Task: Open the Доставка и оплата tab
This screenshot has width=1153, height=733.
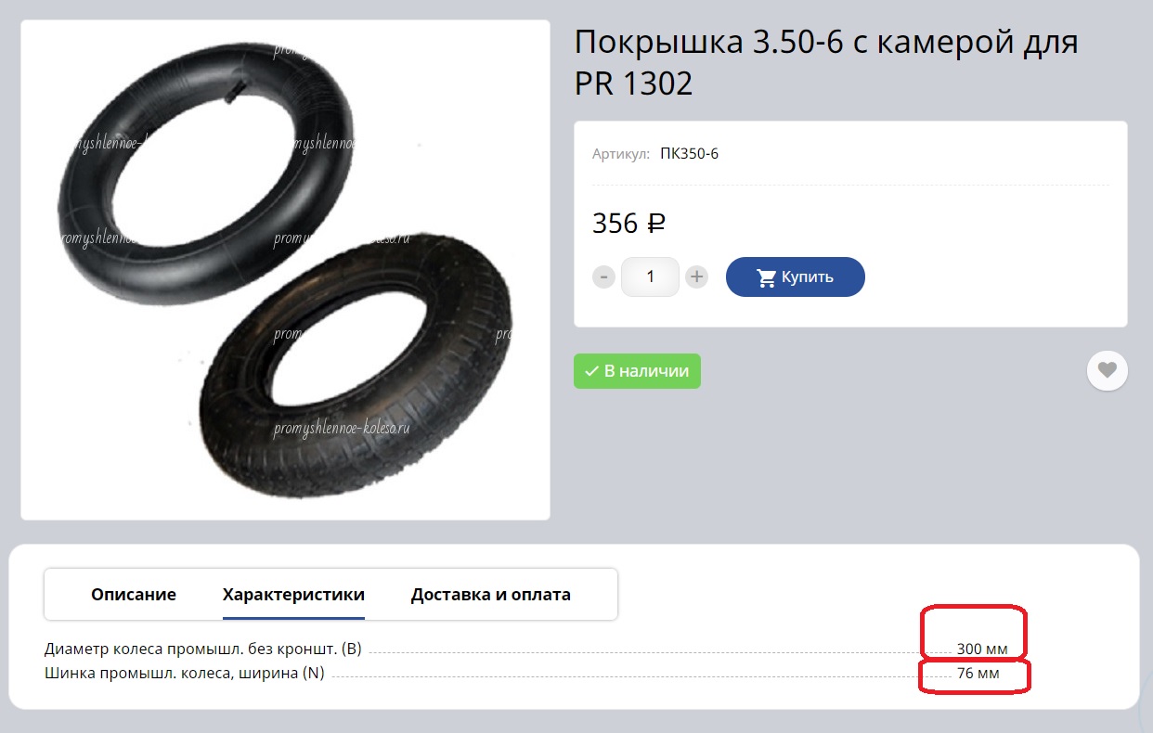Action: coord(491,595)
